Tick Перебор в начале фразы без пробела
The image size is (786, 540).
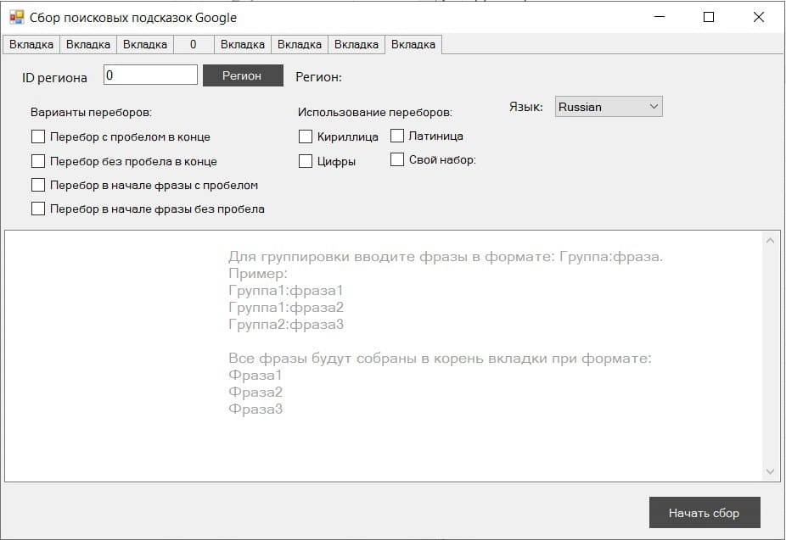coord(38,209)
